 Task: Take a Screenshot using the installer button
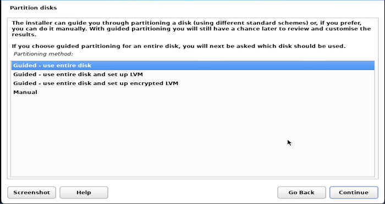(x=32, y=192)
